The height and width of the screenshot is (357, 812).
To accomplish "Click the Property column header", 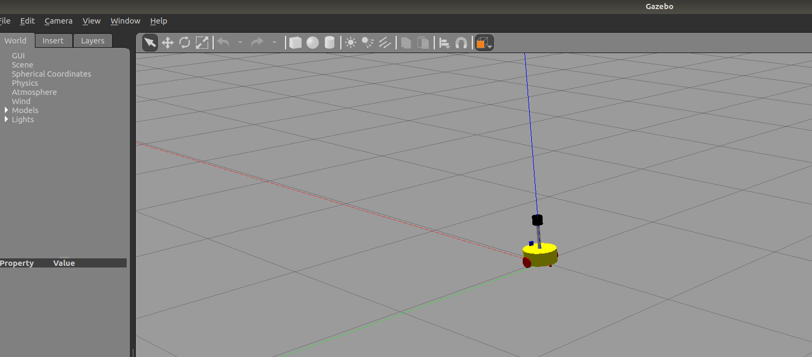I will pos(17,263).
